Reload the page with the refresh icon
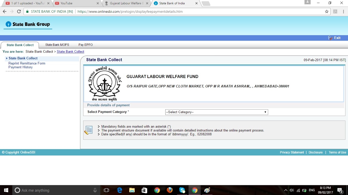 click(19, 11)
